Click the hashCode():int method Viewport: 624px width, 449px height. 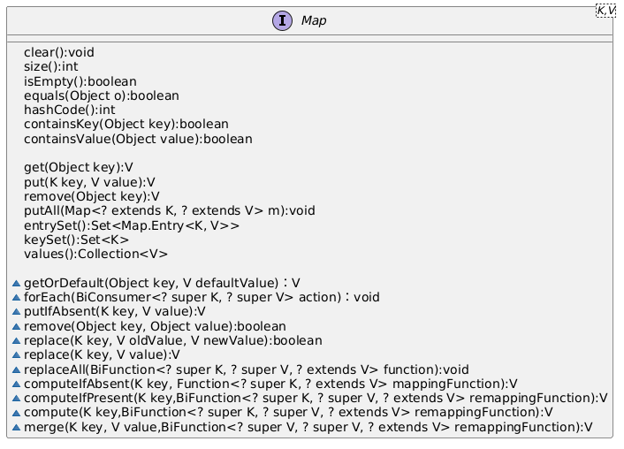[x=70, y=110]
